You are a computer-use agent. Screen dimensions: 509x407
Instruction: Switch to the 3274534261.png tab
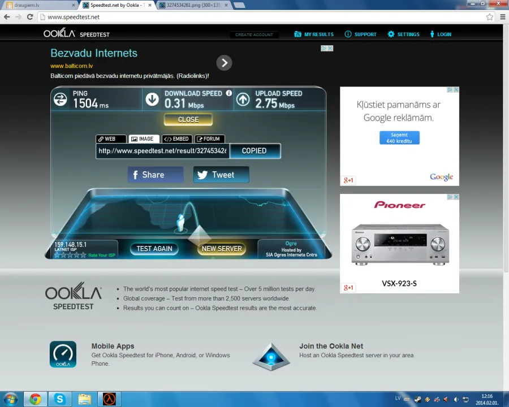193,5
